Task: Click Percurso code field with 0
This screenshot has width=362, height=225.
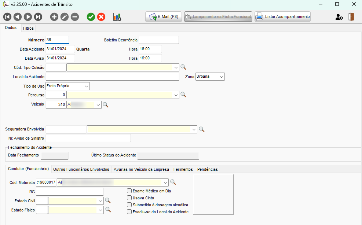Action: coord(56,95)
